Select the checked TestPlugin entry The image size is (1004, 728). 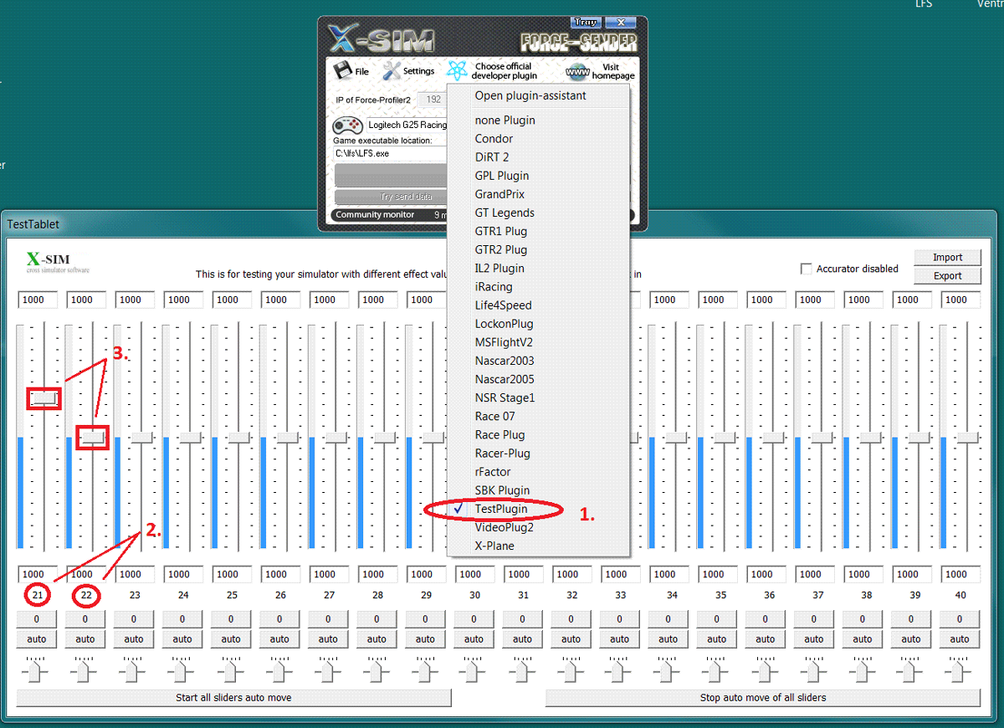pyautogui.click(x=503, y=509)
